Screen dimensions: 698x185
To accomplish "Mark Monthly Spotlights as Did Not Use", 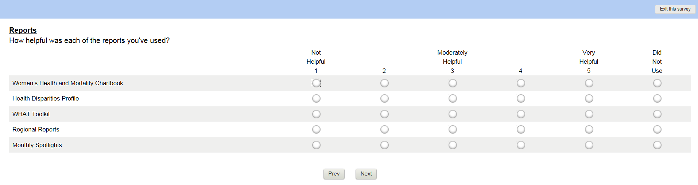I will 657,145.
